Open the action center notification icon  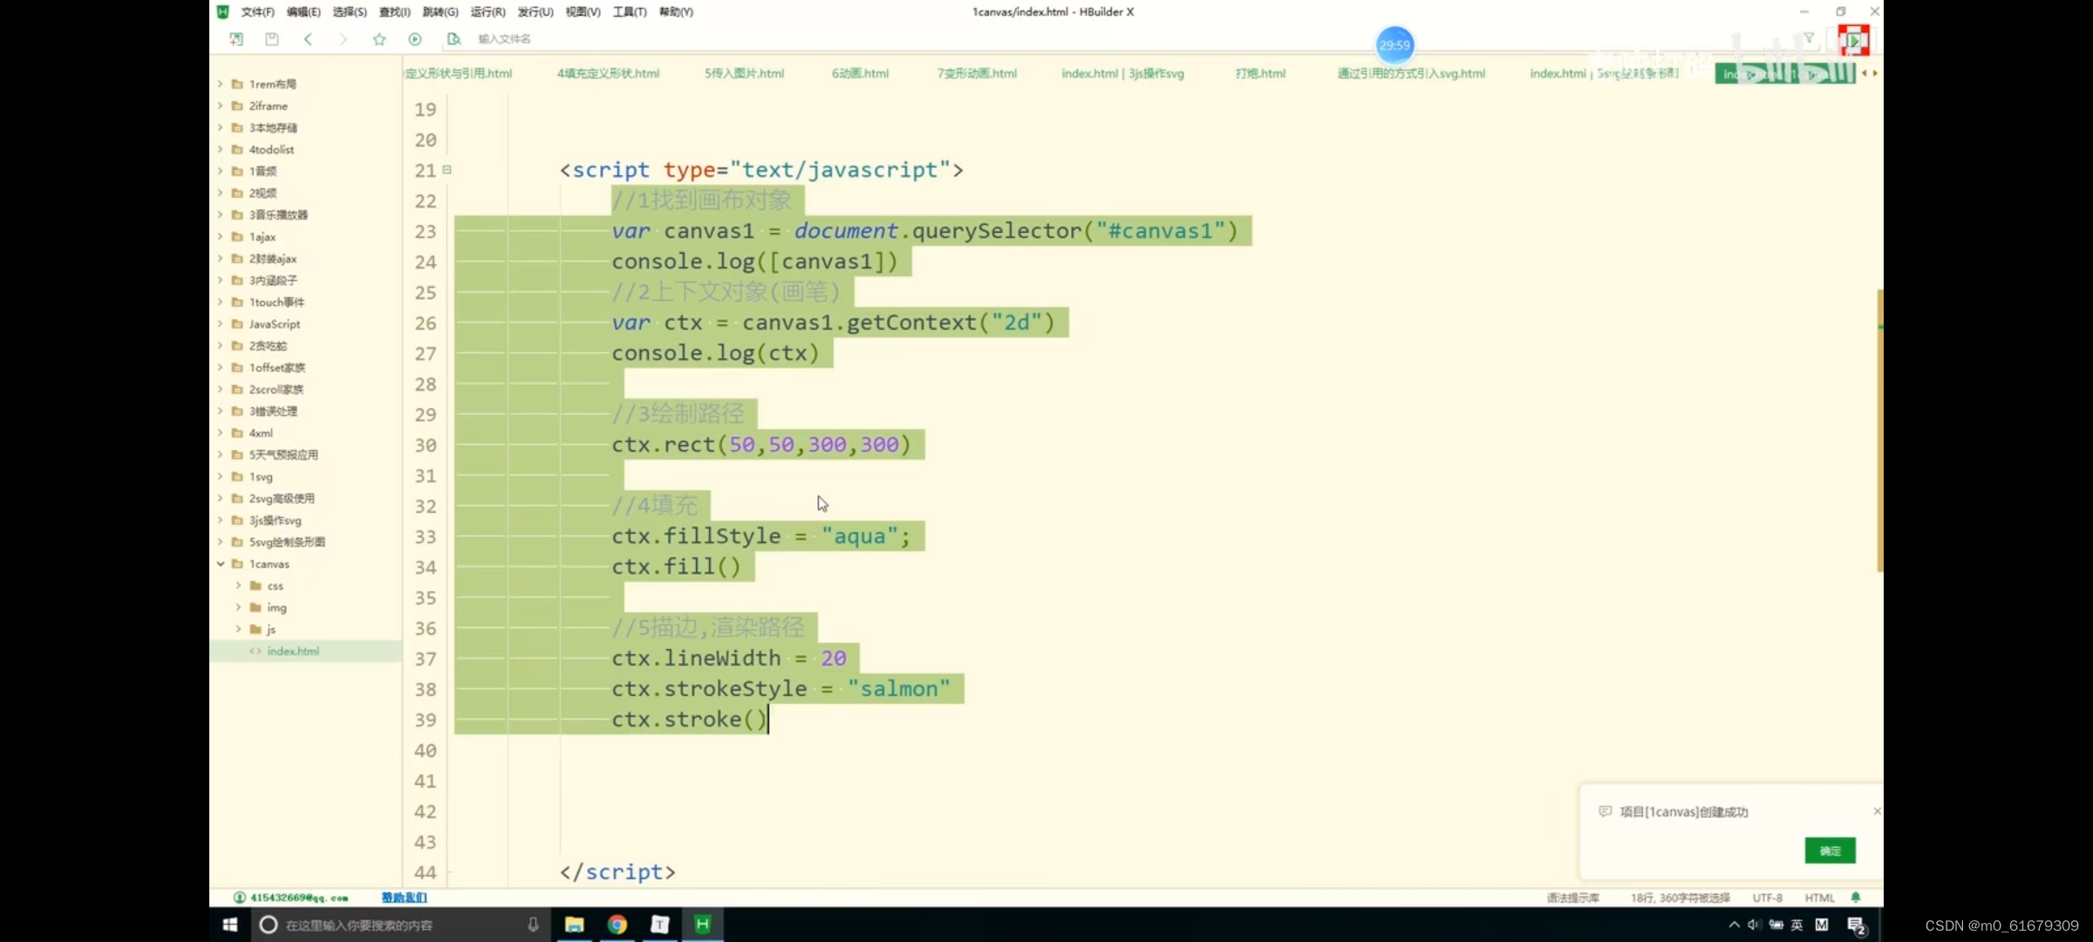tap(1857, 925)
